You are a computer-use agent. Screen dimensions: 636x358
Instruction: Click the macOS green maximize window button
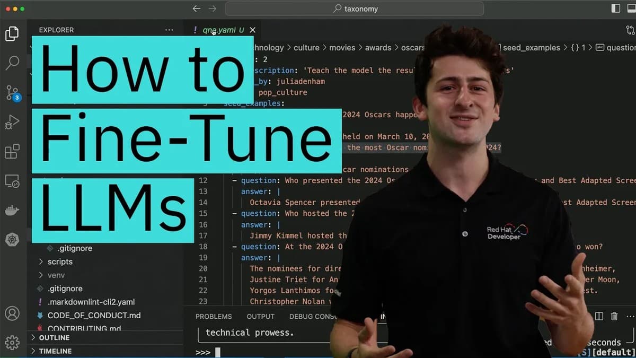click(x=22, y=9)
